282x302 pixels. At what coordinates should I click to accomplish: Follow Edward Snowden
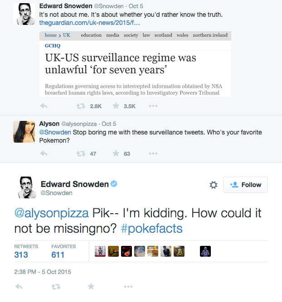246,185
